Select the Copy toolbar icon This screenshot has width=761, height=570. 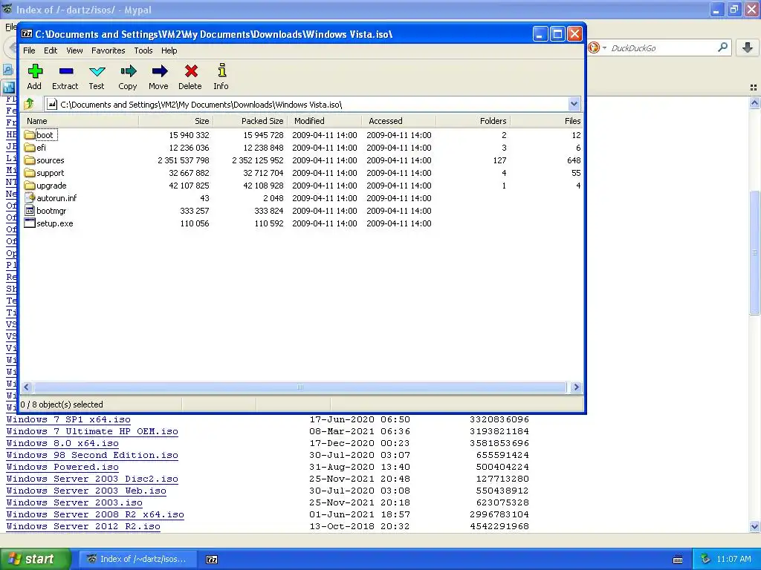point(128,72)
